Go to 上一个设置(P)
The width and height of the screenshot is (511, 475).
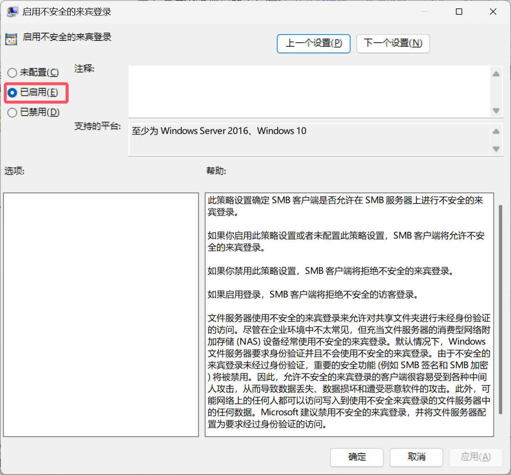313,43
